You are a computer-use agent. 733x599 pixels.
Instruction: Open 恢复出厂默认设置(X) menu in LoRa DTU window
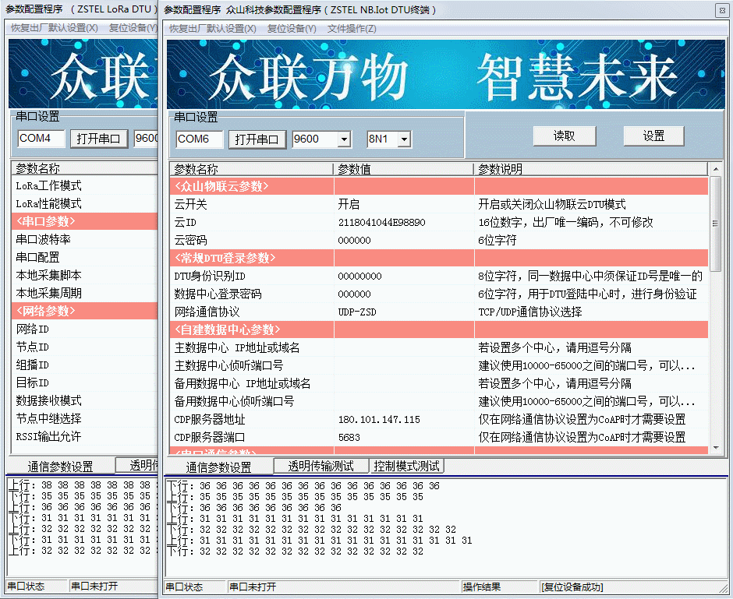(x=55, y=27)
